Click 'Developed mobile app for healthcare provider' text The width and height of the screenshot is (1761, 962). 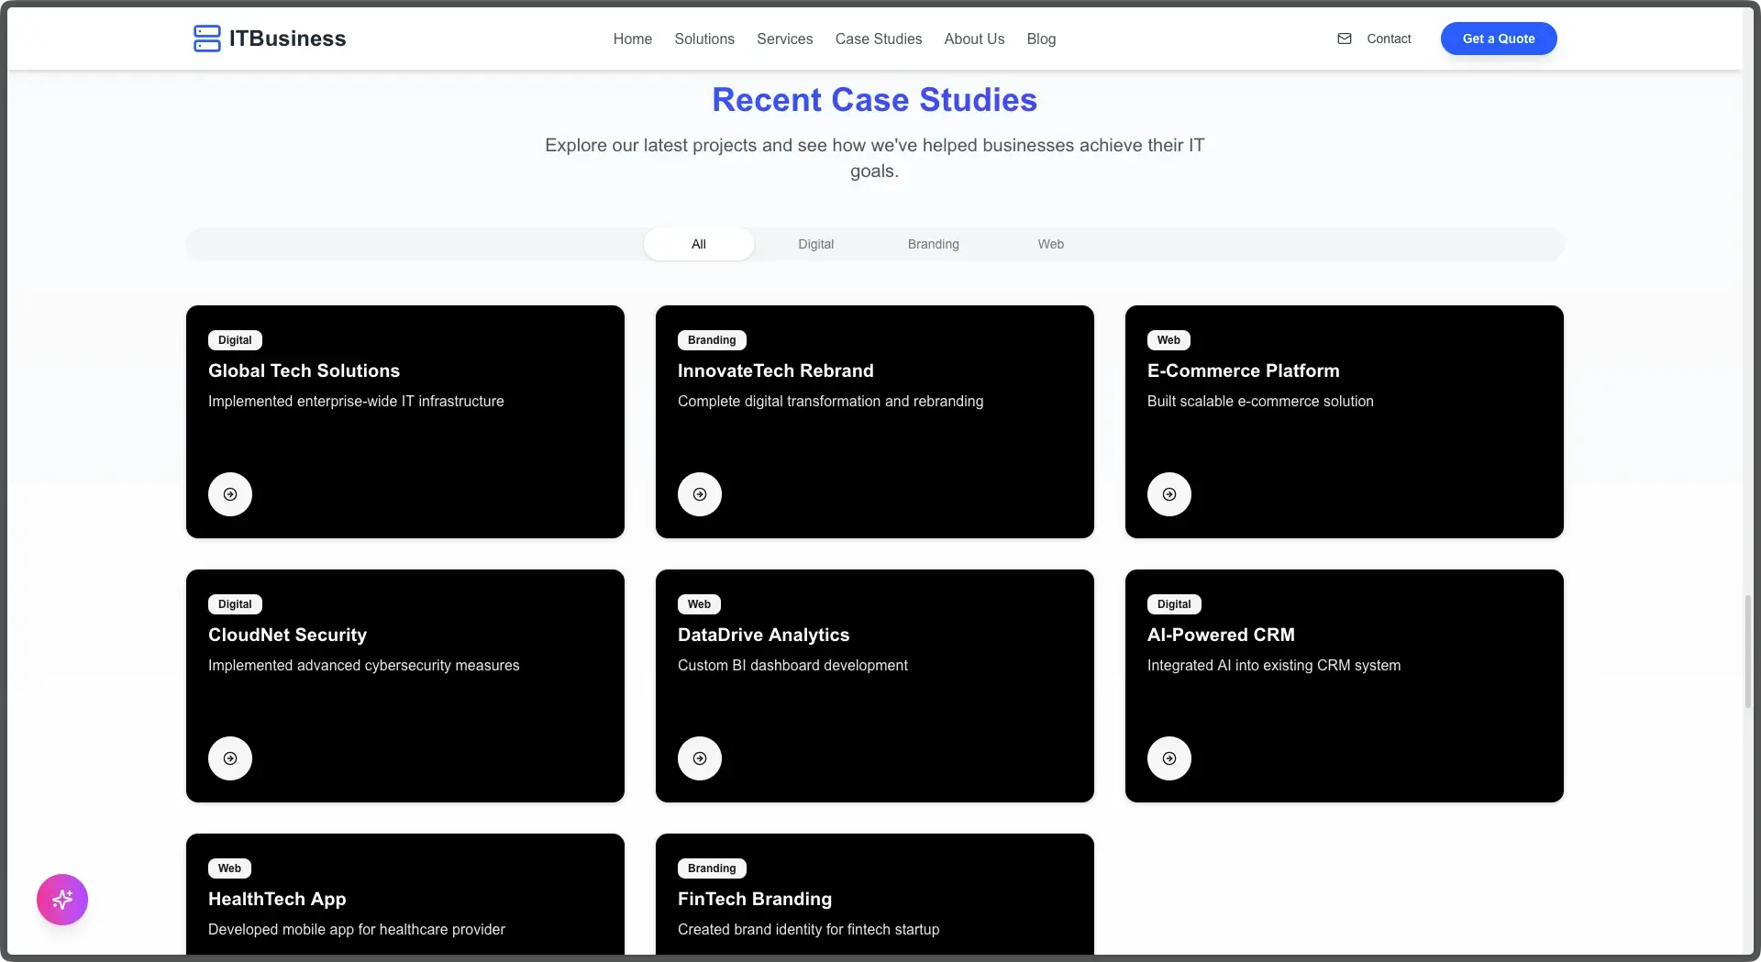[357, 929]
